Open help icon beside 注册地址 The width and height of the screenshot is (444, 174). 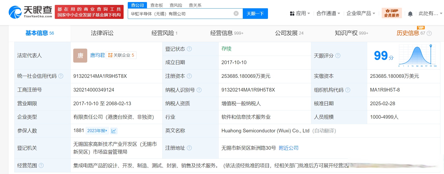coord(189,148)
